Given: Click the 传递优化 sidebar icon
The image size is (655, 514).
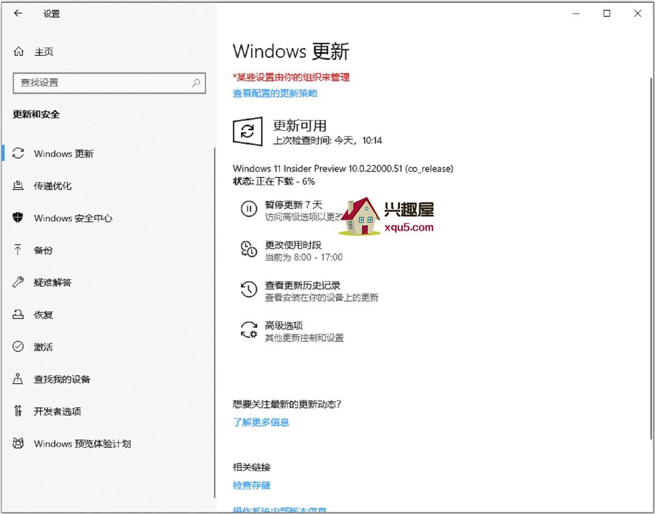Looking at the screenshot, I should pos(19,186).
